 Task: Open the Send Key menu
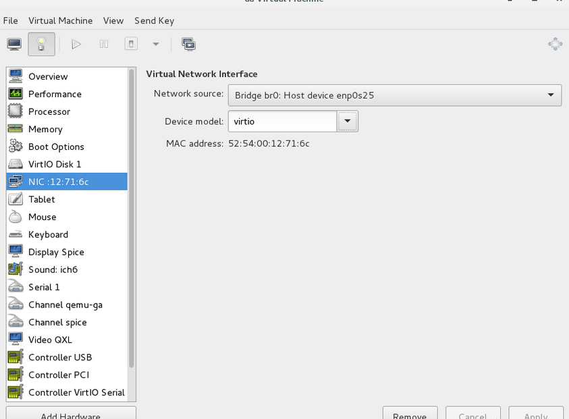coord(154,21)
